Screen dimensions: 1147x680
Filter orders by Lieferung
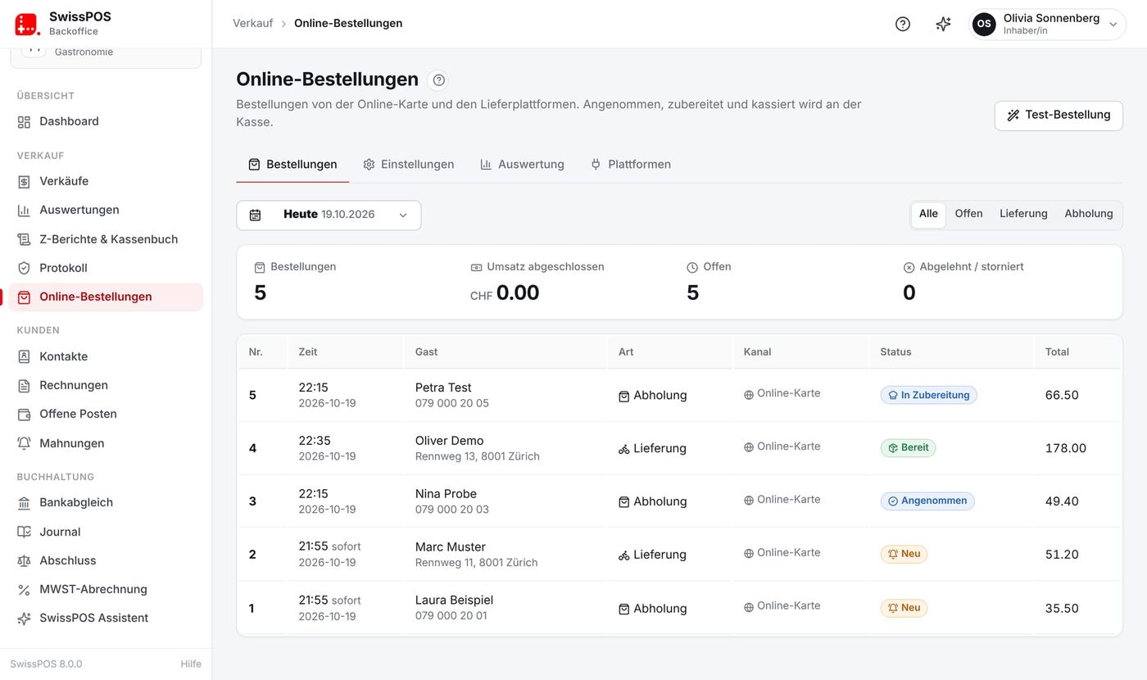coord(1023,215)
